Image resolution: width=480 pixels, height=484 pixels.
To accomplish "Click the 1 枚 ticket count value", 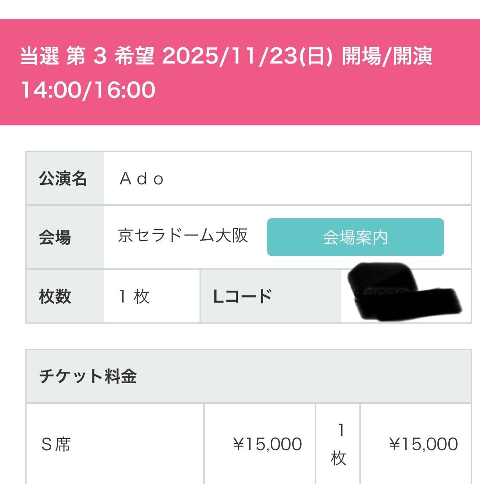I will [134, 296].
